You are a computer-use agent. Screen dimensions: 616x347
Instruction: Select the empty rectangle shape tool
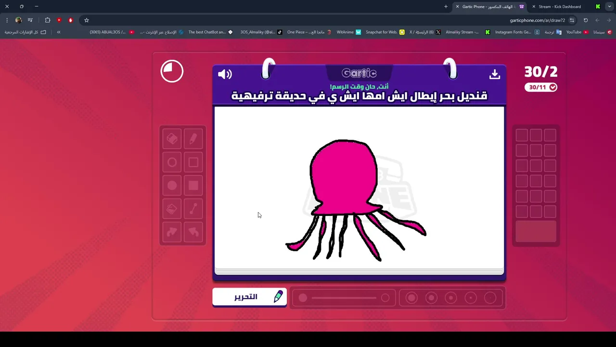pos(193,162)
